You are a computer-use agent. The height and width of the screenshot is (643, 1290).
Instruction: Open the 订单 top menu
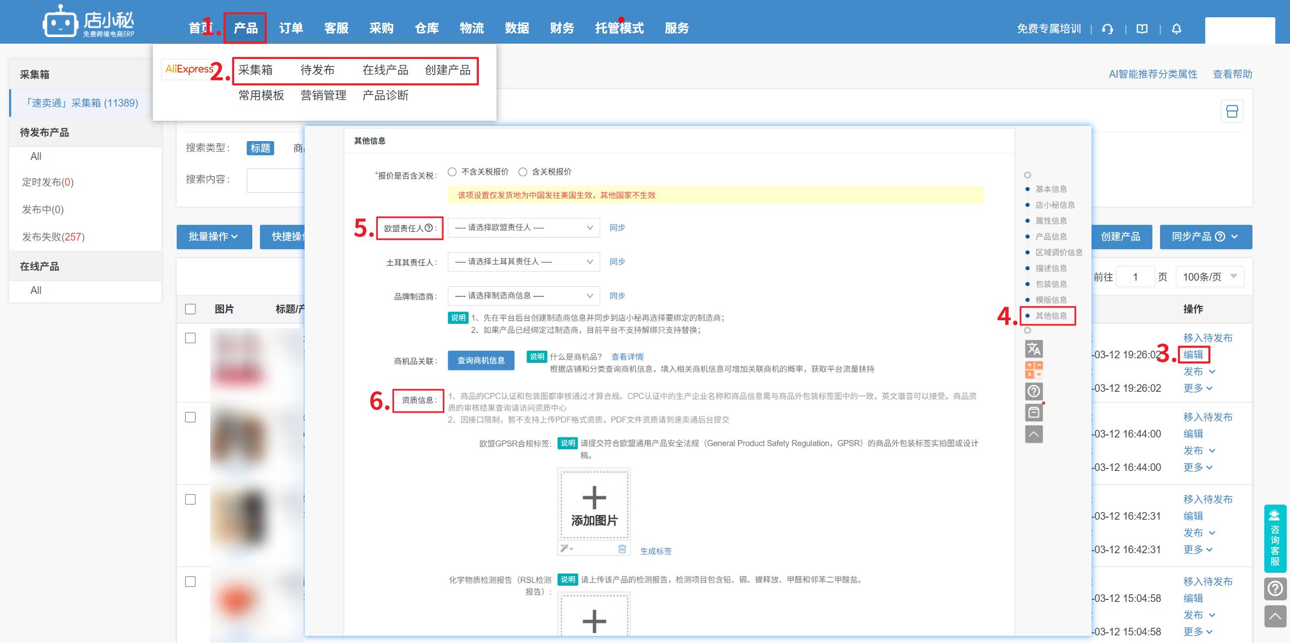(x=291, y=28)
